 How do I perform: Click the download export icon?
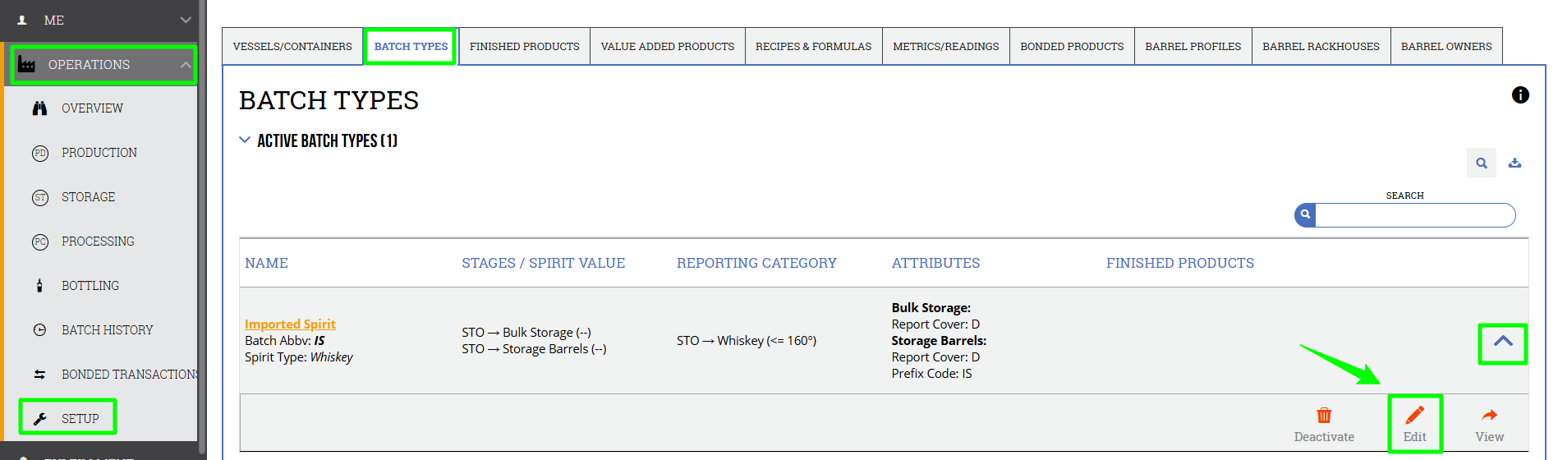[x=1514, y=163]
